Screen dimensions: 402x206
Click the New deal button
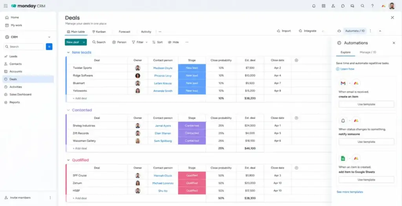pos(73,42)
